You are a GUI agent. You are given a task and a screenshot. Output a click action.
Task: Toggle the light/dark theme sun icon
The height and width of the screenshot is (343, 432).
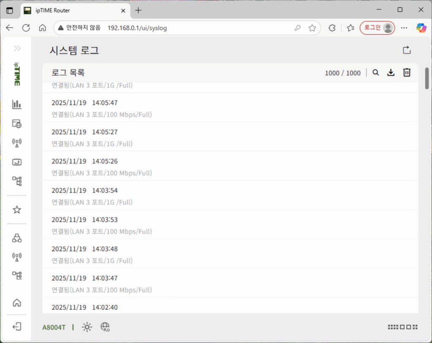click(87, 327)
